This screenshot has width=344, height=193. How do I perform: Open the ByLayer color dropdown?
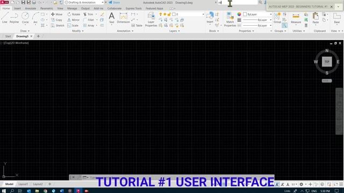click(257, 14)
